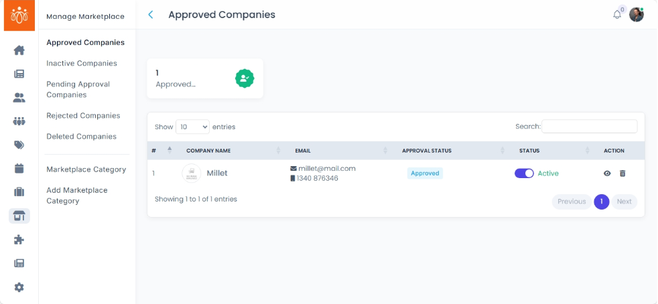Click the trash icon for Millet
Screen dimensions: 658x304
pyautogui.click(x=622, y=173)
